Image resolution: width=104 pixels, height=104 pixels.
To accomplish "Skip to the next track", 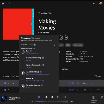I will pos(58,97).
